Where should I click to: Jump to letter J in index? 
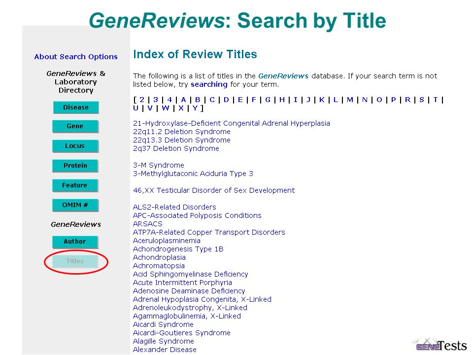pos(308,100)
